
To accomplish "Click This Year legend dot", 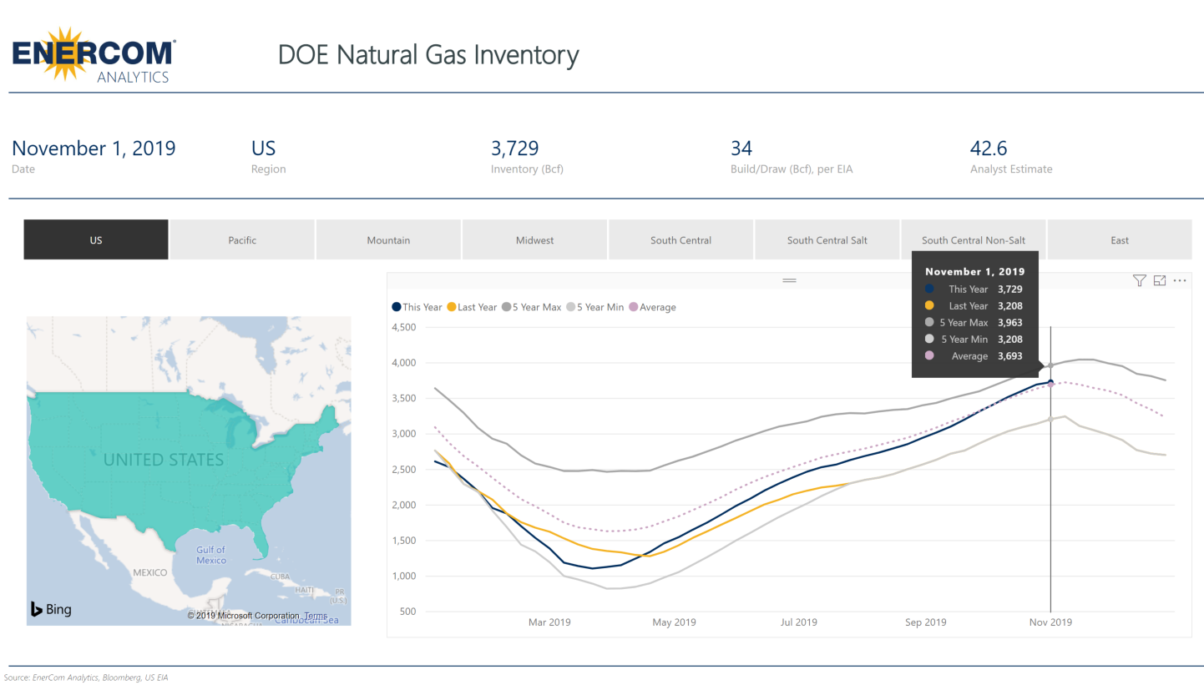I will 397,307.
